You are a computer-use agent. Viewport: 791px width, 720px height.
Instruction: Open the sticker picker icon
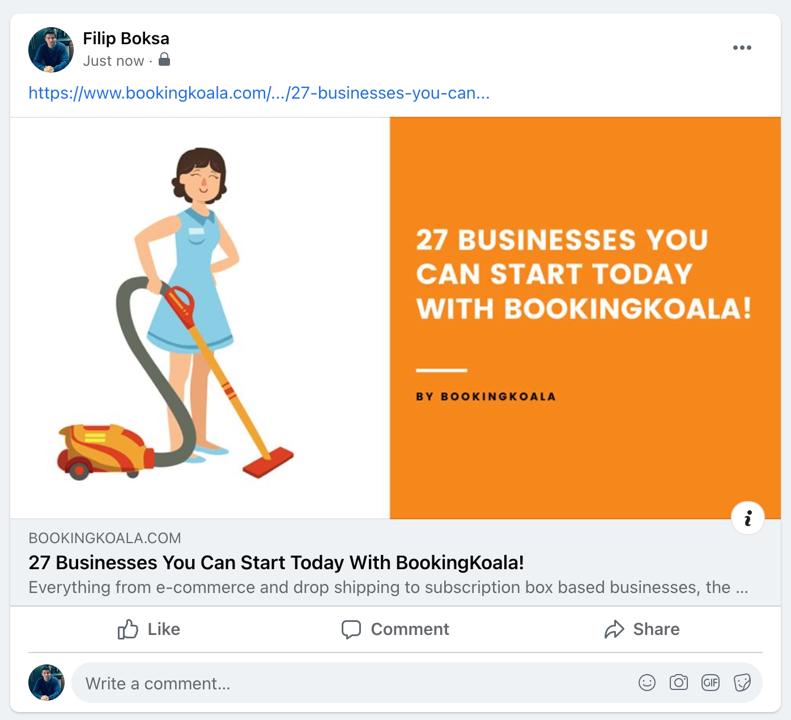pos(742,683)
